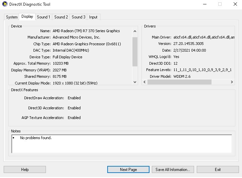Image resolution: width=242 pixels, height=178 pixels.
Task: Click the Next Page button
Action: pyautogui.click(x=128, y=170)
